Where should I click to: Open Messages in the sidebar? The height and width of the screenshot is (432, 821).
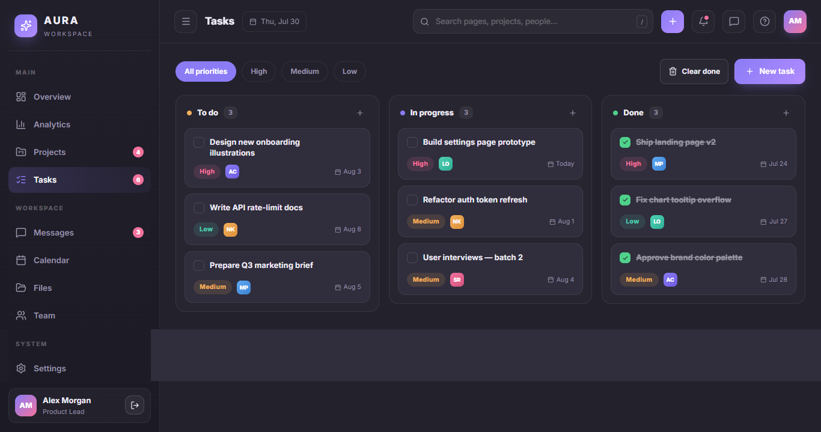pos(79,233)
